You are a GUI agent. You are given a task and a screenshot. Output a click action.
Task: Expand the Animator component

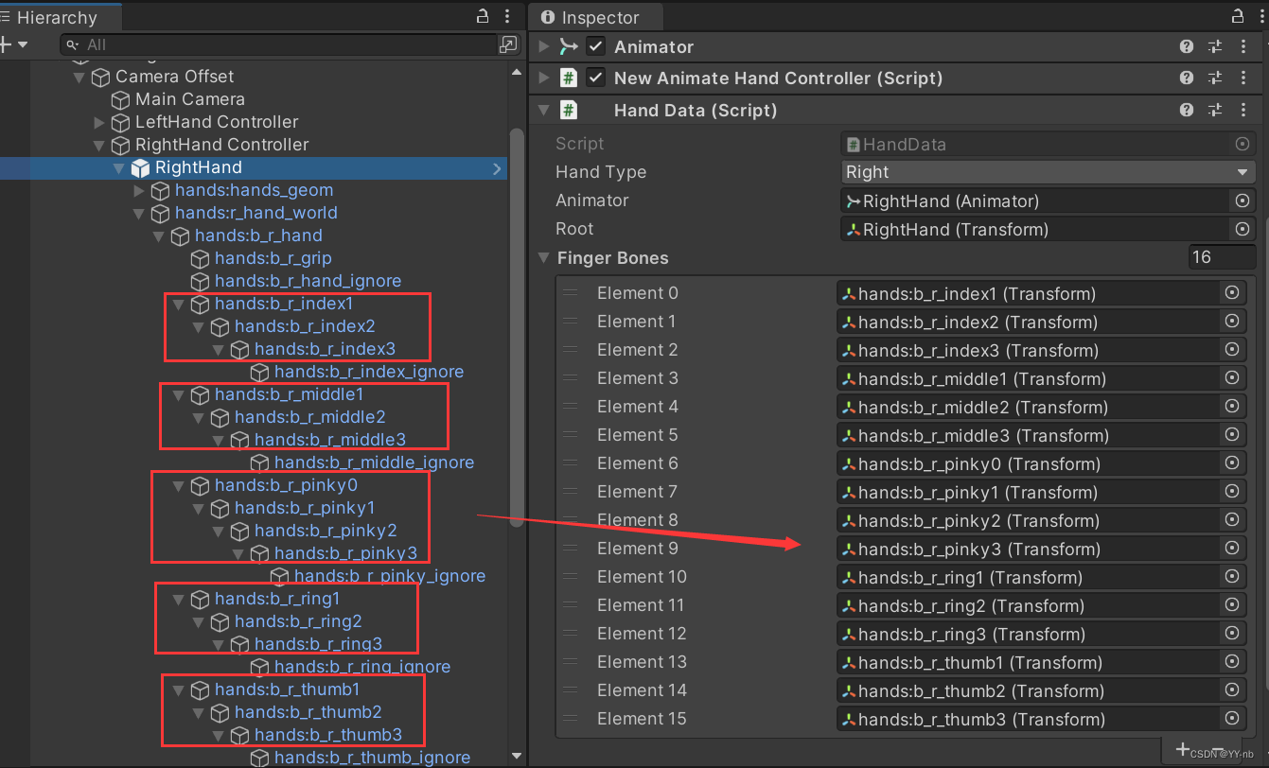(x=544, y=46)
